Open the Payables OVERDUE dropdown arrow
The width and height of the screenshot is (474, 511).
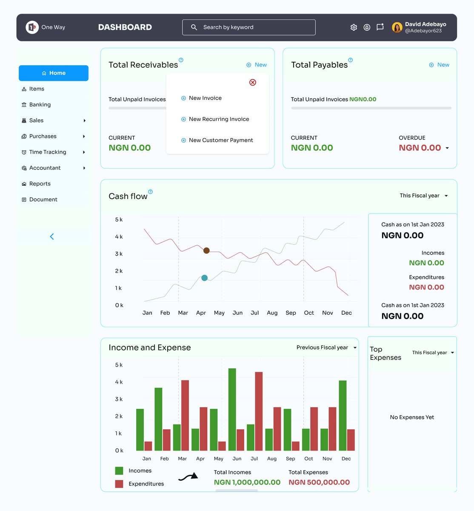click(447, 148)
